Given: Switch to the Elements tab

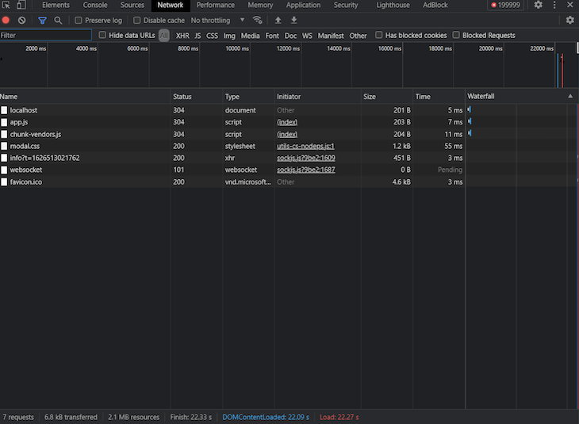Looking at the screenshot, I should coord(56,5).
